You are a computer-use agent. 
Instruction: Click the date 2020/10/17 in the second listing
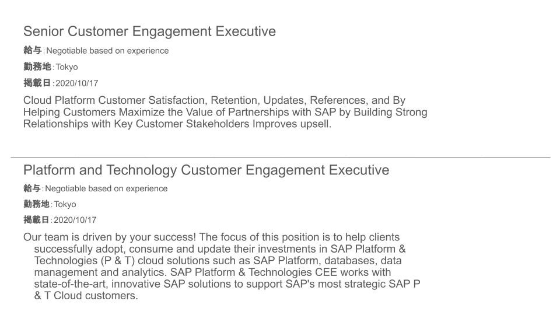pos(75,220)
